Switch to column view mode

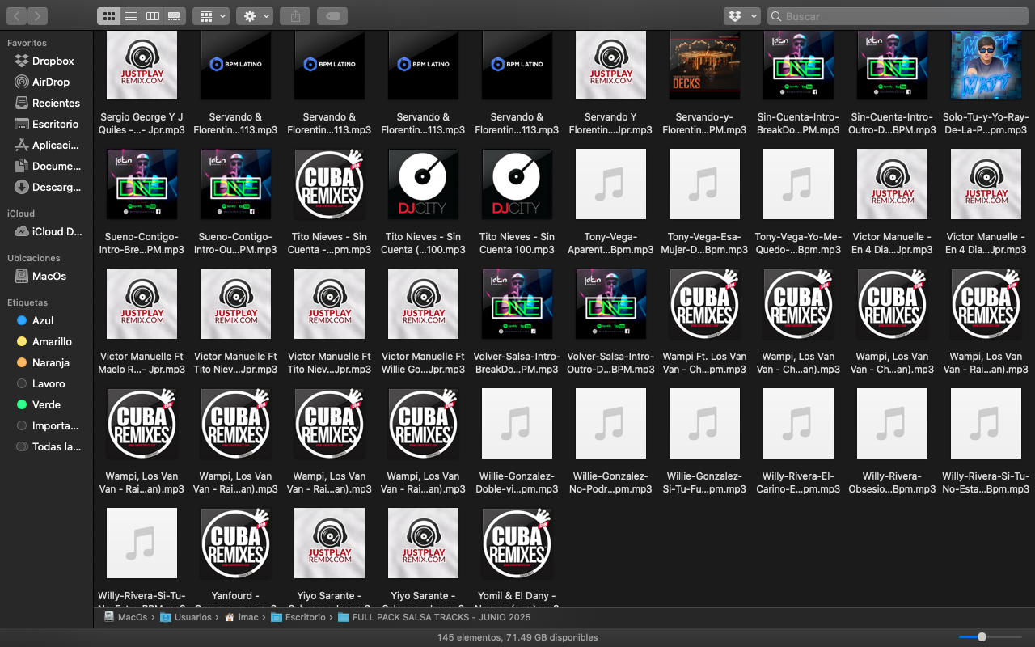tap(152, 16)
